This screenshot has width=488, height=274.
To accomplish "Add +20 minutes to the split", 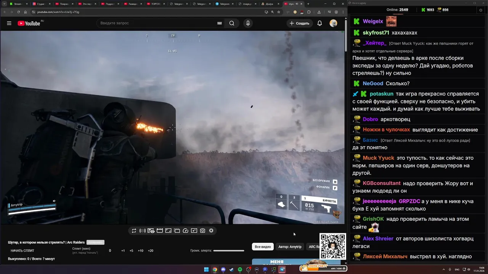I will pos(151,251).
